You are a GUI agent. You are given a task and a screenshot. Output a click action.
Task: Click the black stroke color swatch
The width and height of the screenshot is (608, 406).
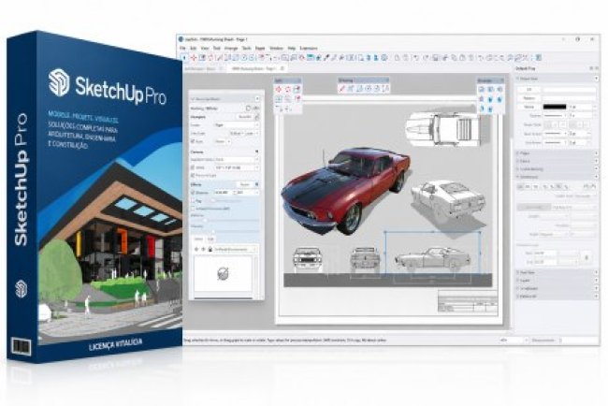click(555, 107)
